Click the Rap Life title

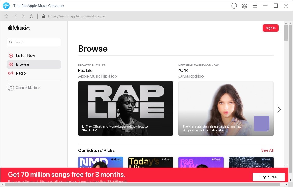(x=85, y=71)
